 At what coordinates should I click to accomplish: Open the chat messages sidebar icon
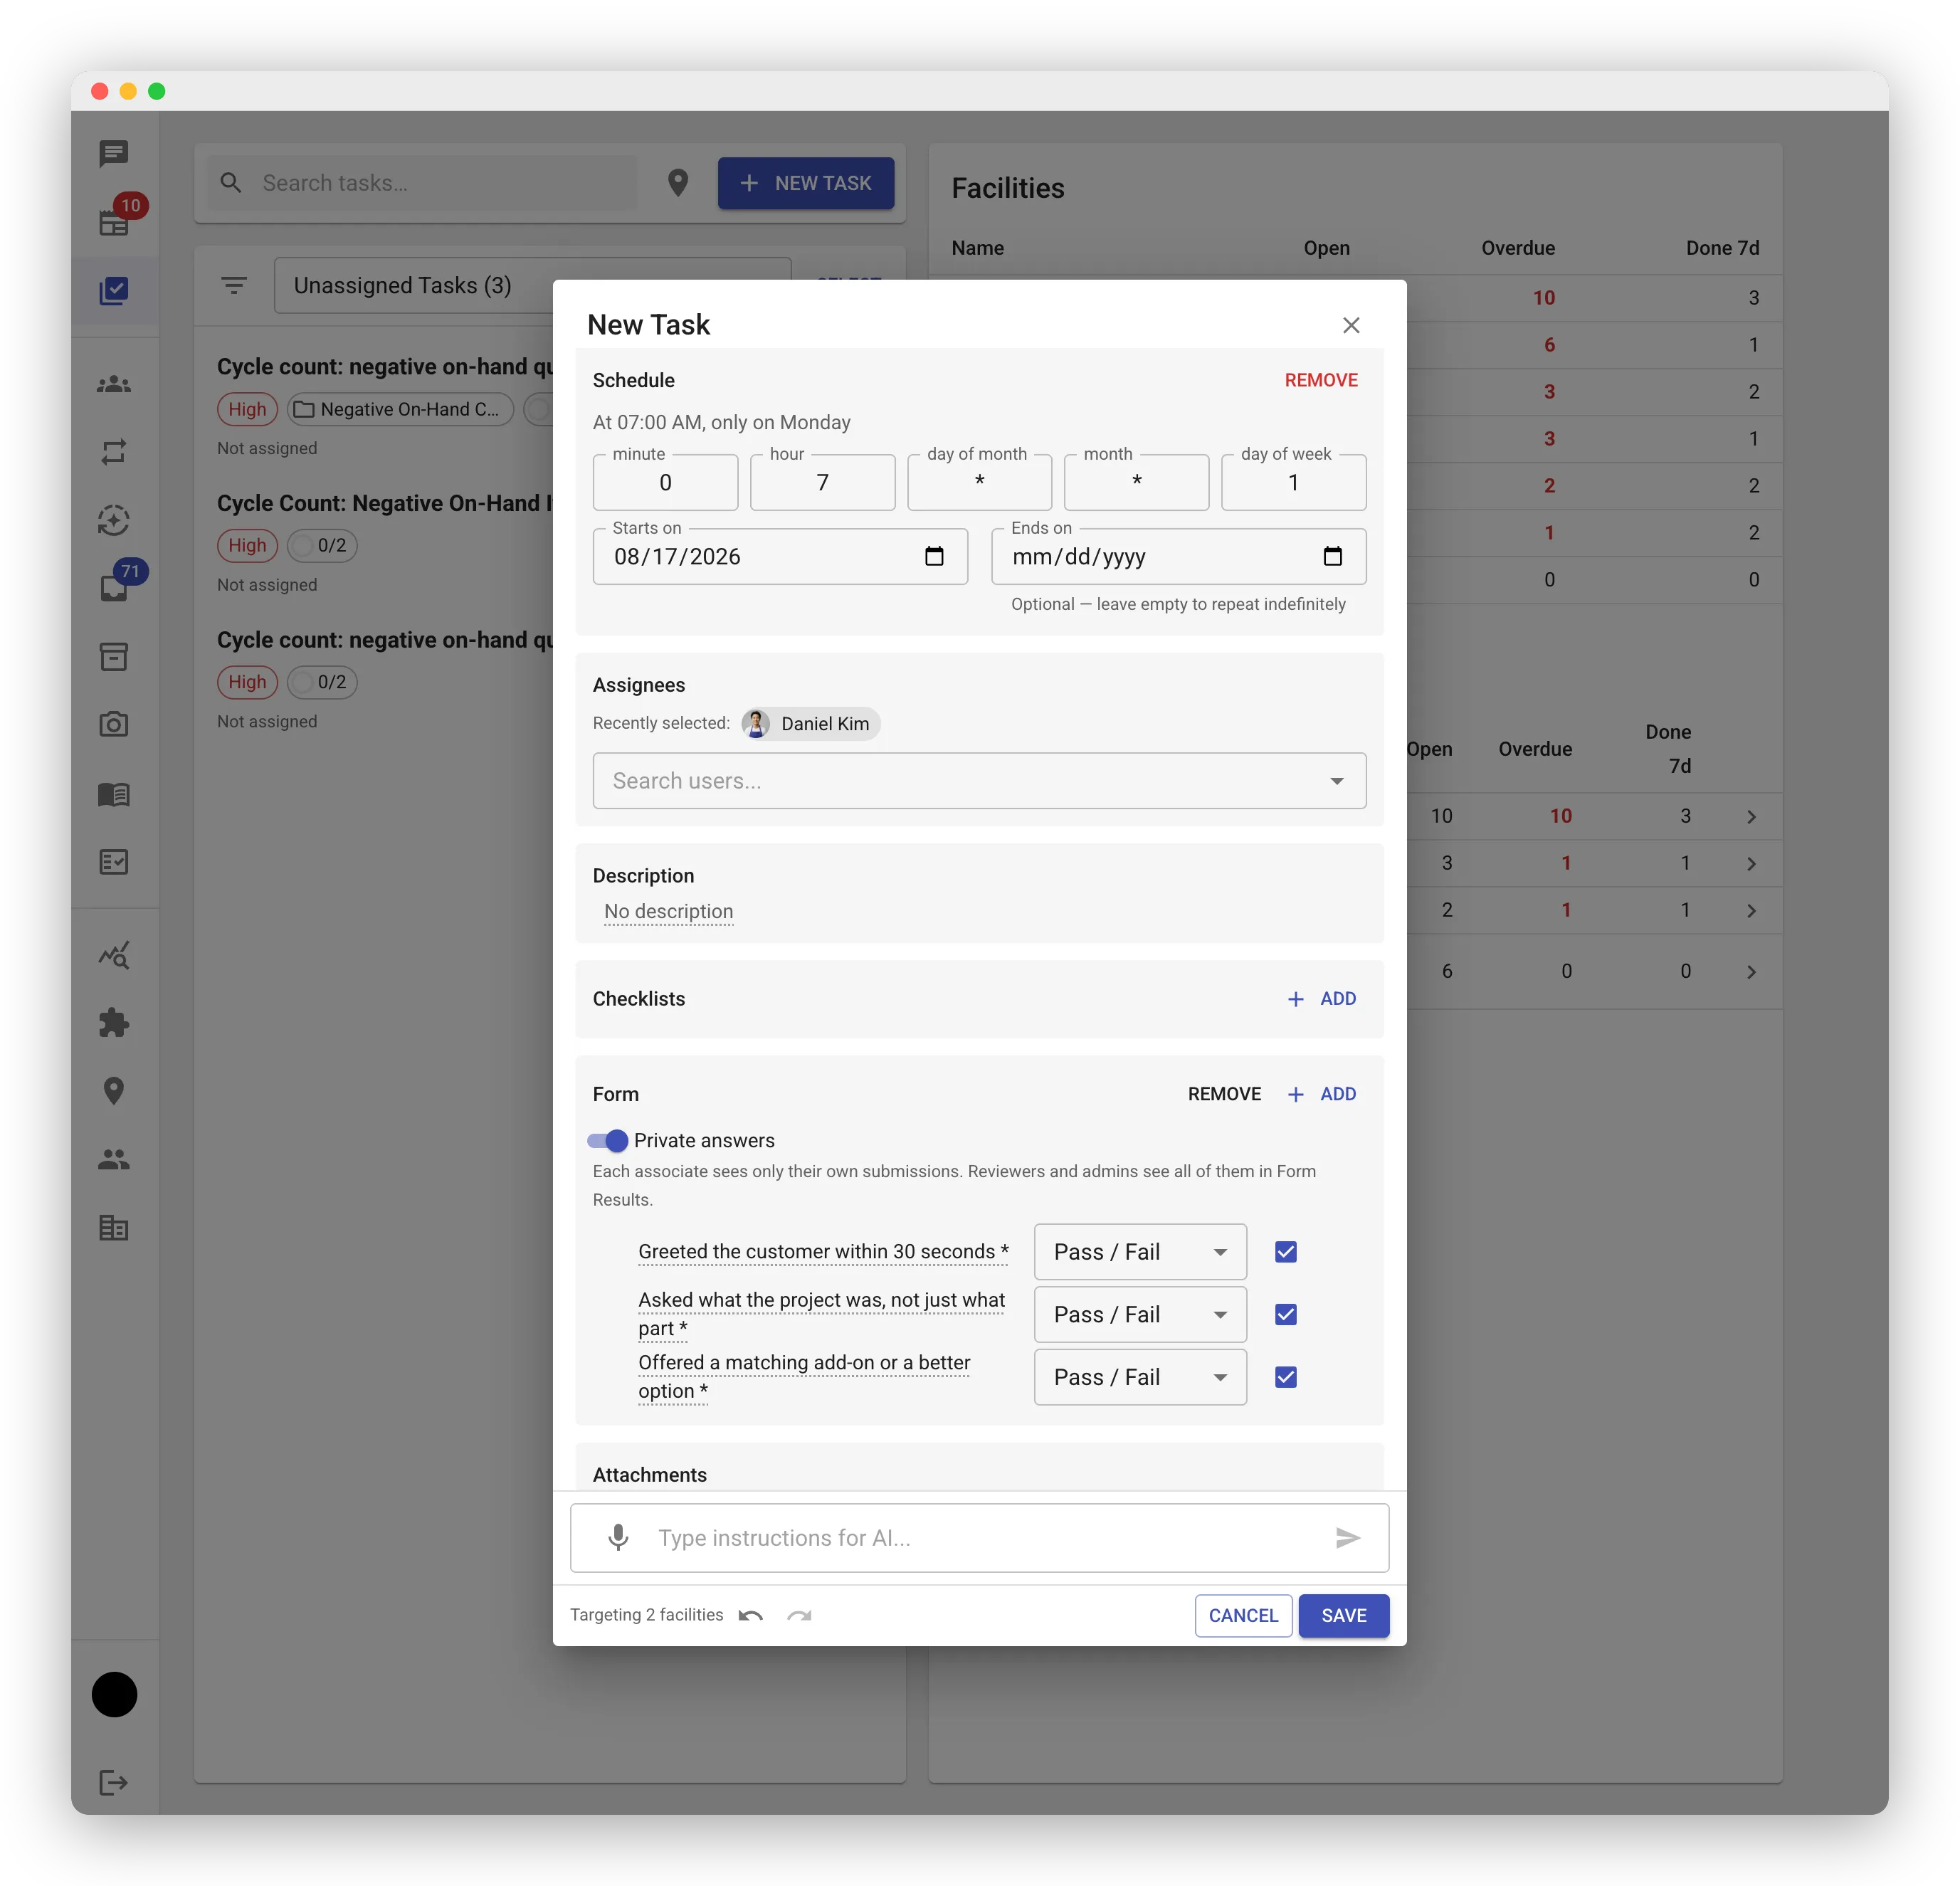[114, 153]
